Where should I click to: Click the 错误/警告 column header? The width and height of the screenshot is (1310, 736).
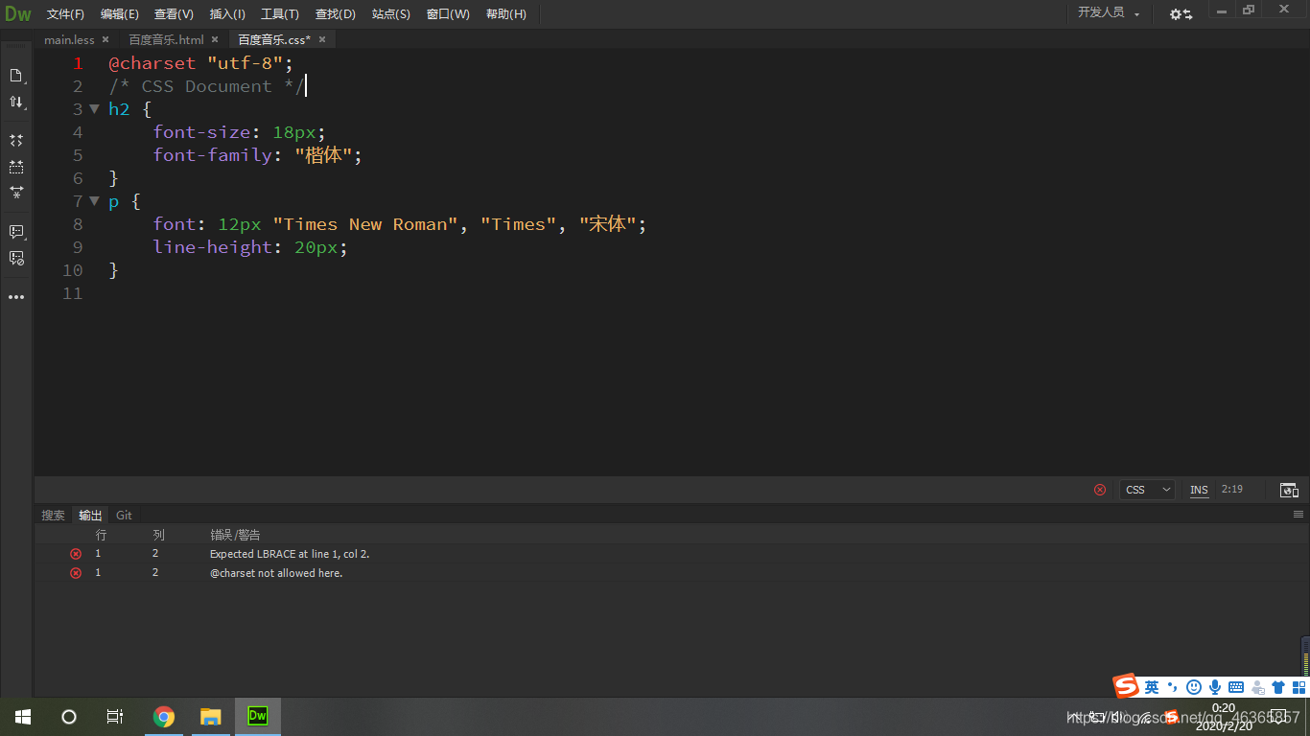pyautogui.click(x=235, y=534)
